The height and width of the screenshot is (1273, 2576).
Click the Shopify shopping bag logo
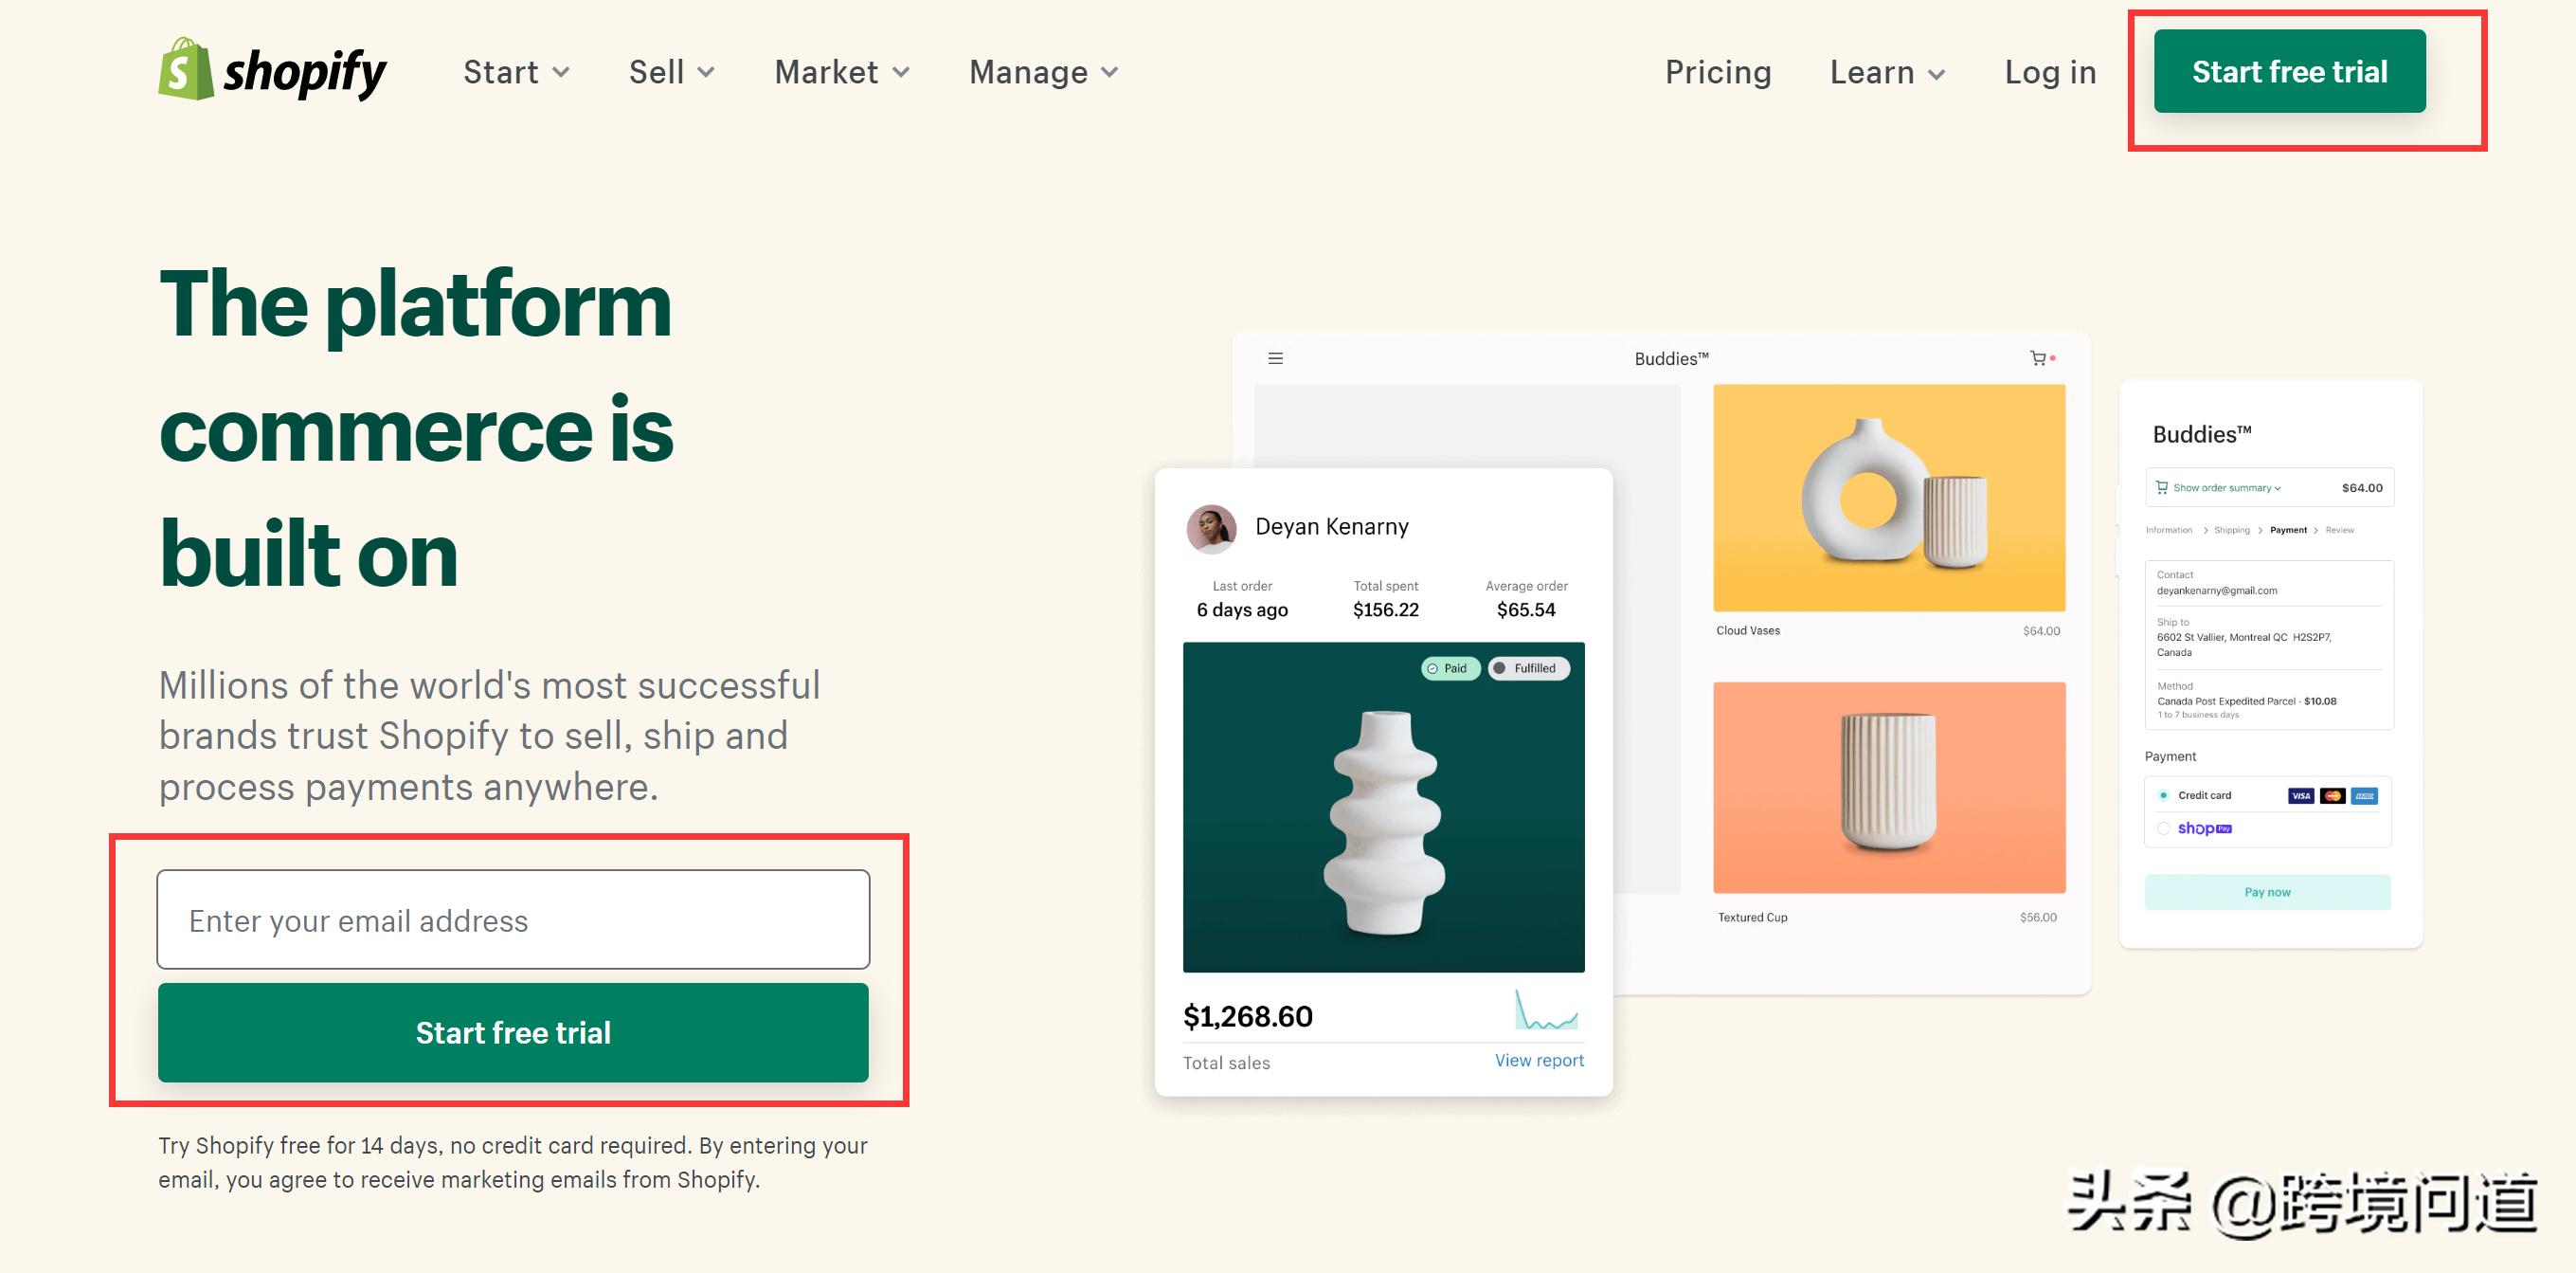pos(186,70)
